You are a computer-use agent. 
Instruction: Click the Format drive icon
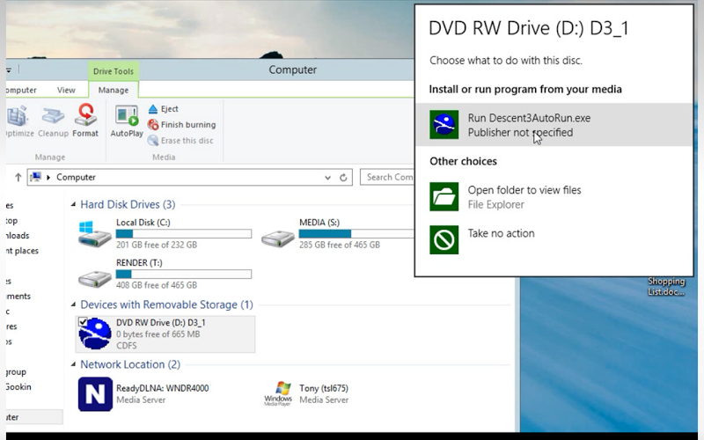pyautogui.click(x=85, y=121)
